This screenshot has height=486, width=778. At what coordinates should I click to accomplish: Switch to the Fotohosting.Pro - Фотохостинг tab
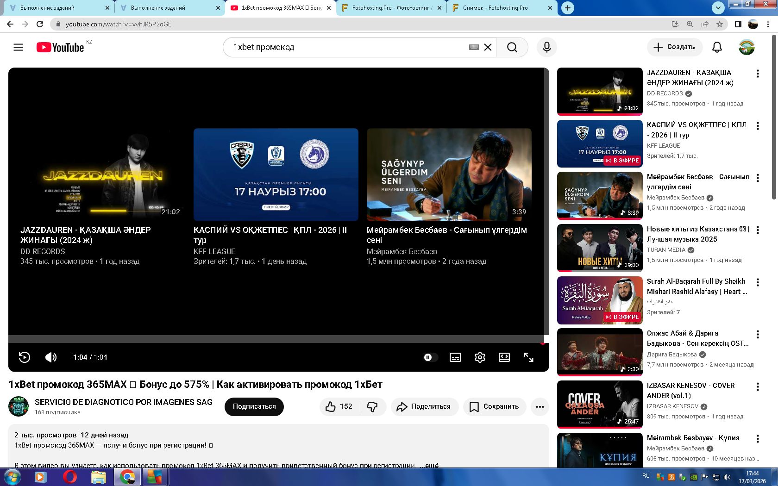click(390, 8)
